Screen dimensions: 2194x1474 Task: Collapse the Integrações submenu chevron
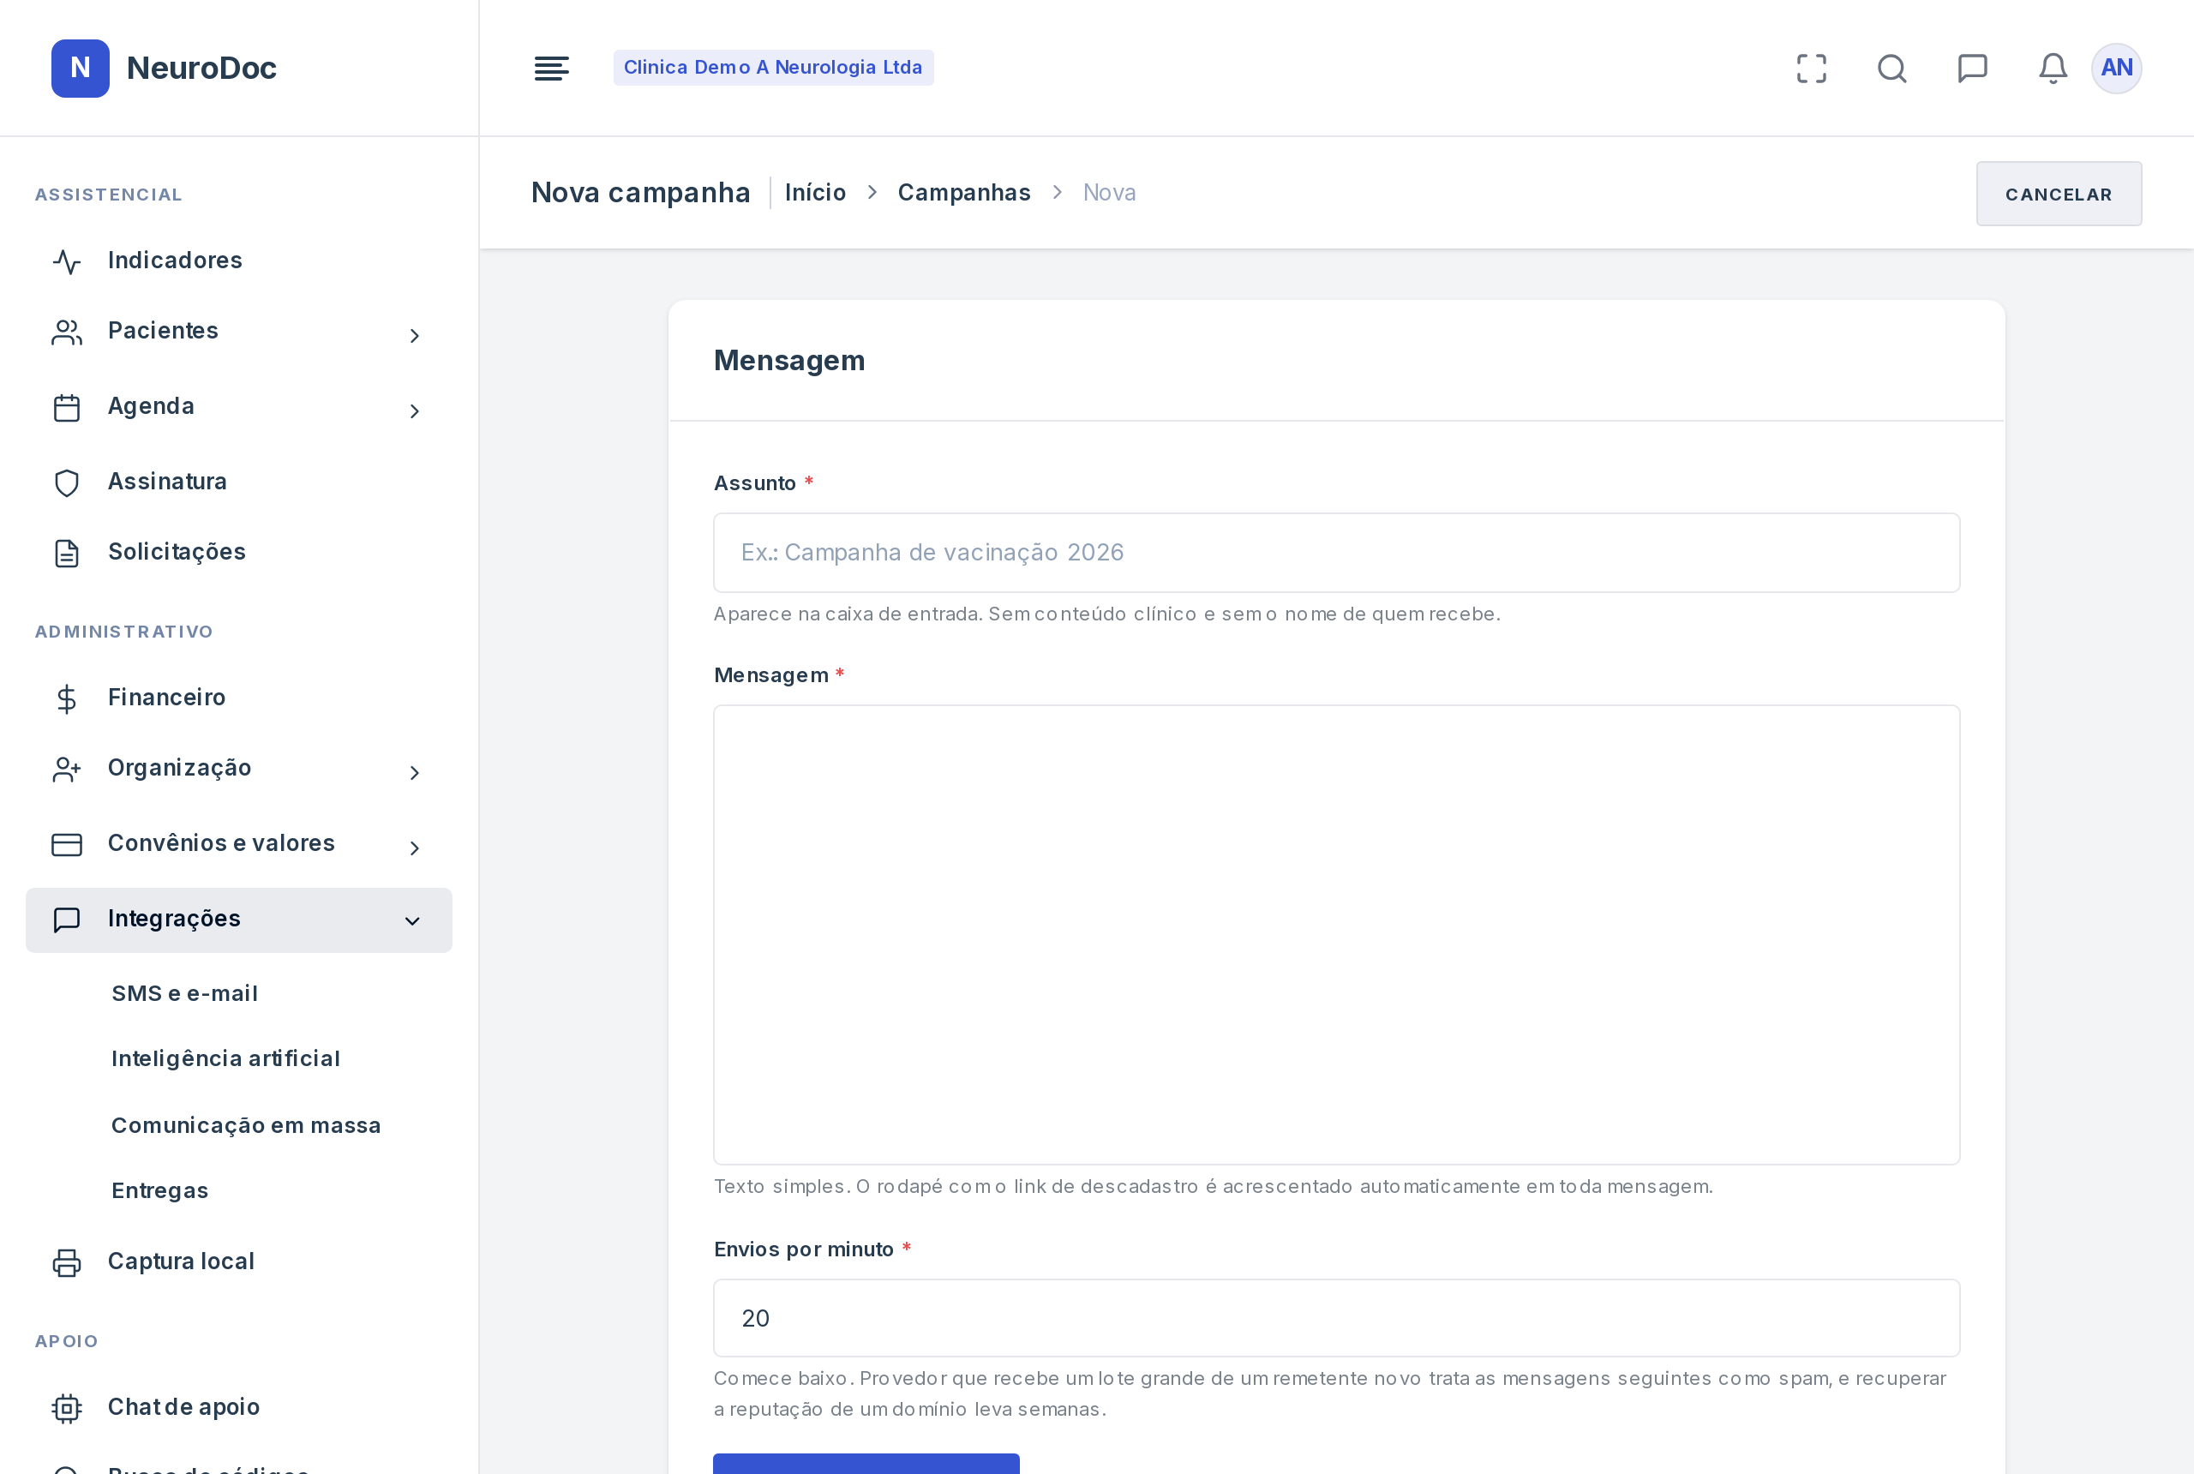(x=411, y=921)
